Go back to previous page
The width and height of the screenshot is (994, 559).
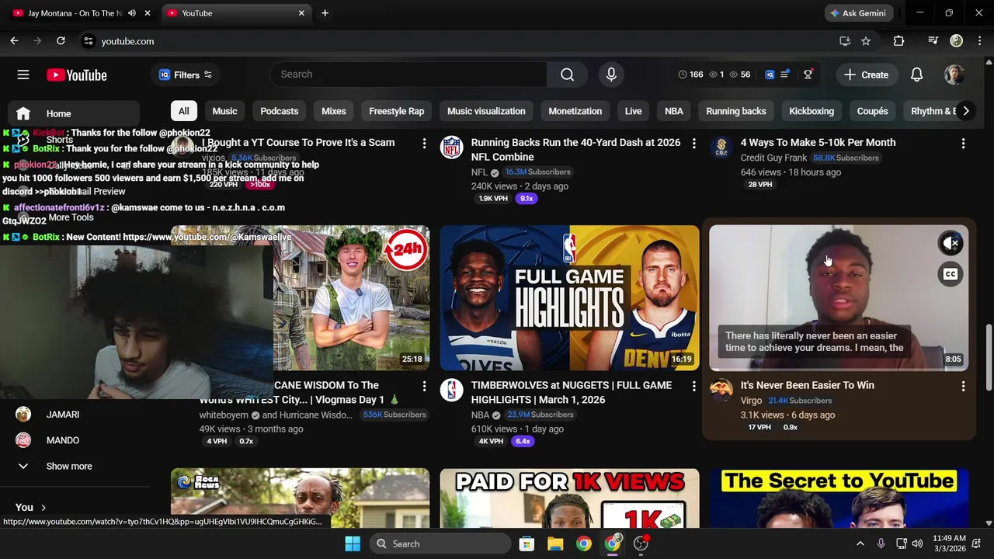(14, 41)
